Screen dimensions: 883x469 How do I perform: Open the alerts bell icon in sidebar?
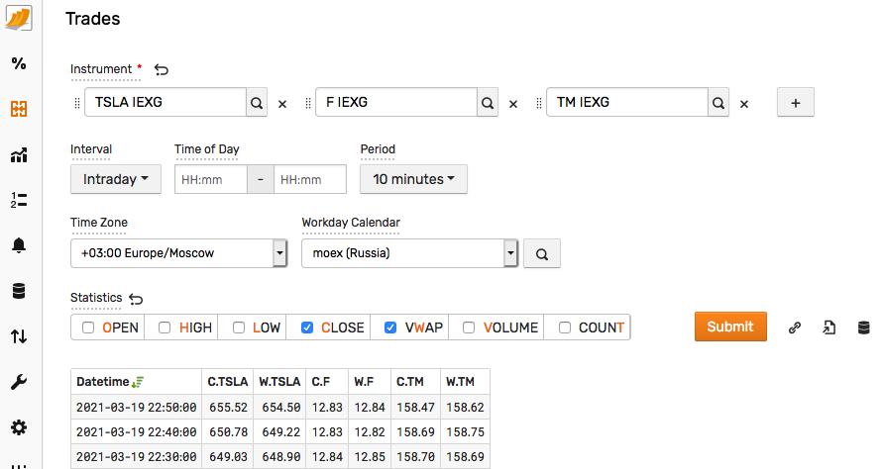pos(19,245)
